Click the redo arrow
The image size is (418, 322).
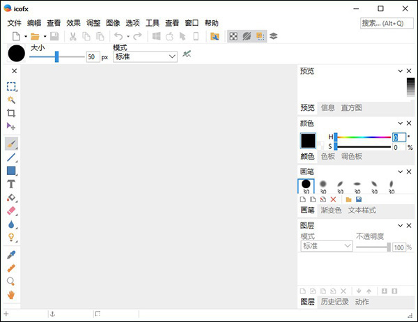point(137,36)
